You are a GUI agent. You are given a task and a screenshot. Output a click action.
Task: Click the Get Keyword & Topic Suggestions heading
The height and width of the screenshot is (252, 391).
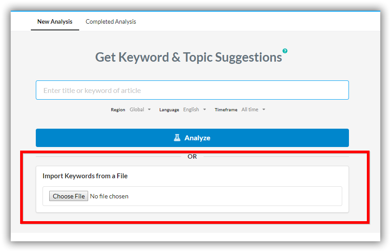(188, 57)
